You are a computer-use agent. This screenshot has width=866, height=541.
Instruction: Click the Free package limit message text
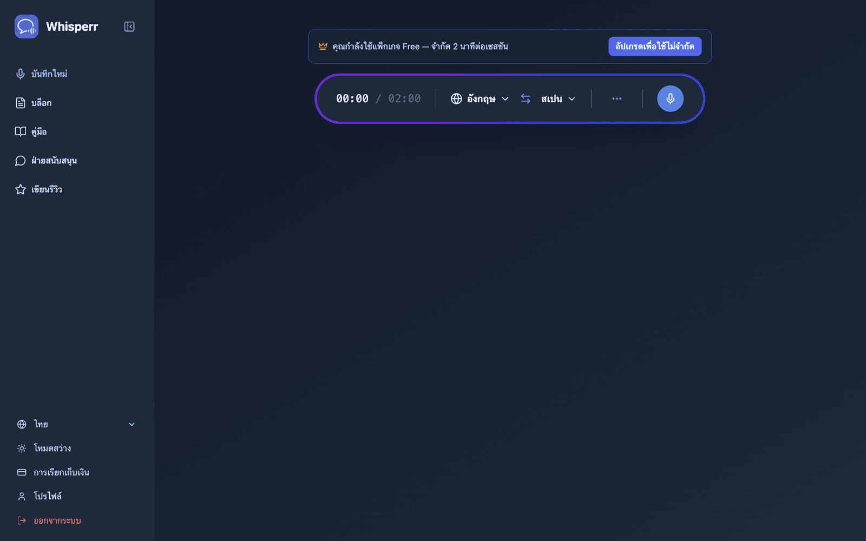point(421,47)
